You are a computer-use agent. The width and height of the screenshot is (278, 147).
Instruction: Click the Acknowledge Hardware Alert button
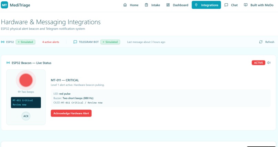(x=71, y=113)
